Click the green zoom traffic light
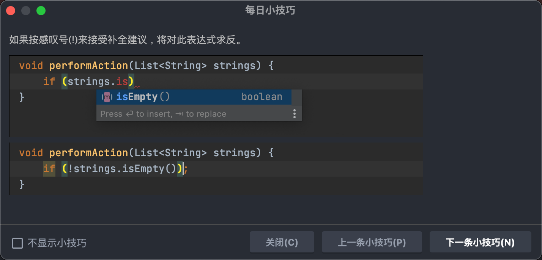542x260 pixels. pos(41,10)
